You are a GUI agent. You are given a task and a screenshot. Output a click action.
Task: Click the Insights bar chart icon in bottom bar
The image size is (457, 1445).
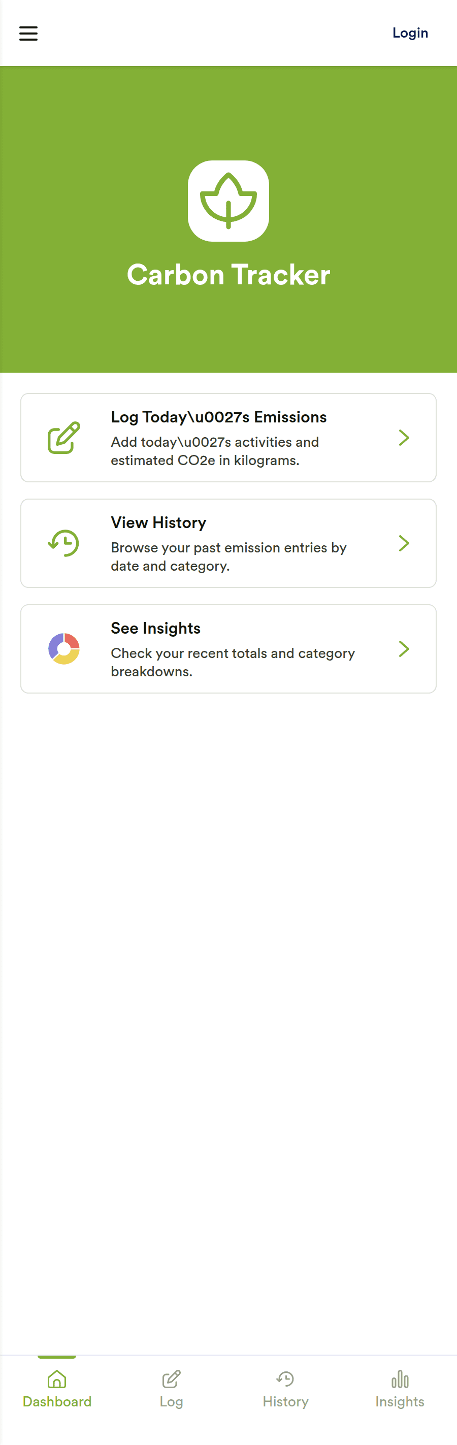pos(400,1379)
